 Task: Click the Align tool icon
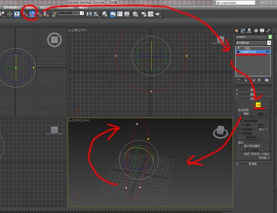click(96, 14)
